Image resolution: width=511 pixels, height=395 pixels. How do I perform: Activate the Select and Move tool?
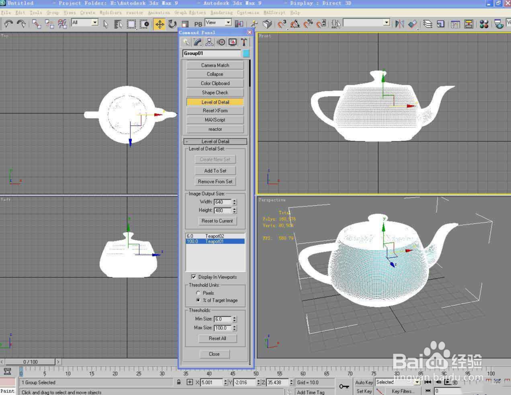pos(159,24)
